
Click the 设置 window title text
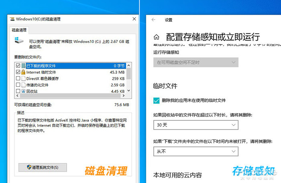tap(169, 20)
